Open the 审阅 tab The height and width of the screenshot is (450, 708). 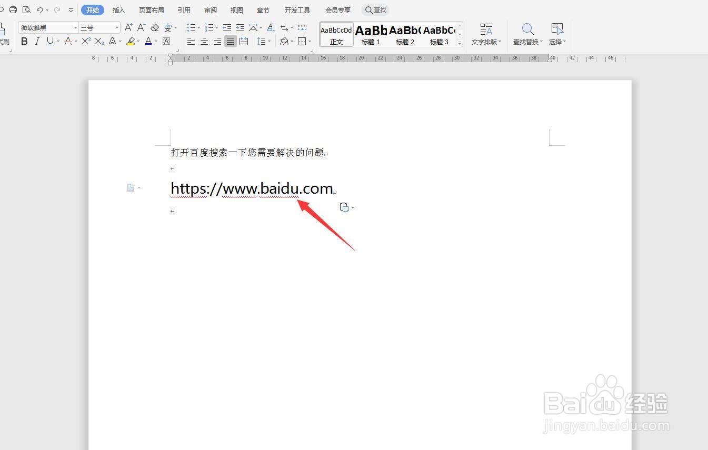(x=211, y=10)
